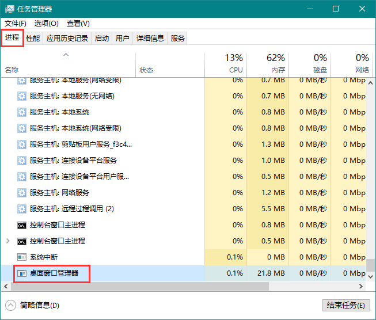Click the 1.2 MB memory value
Image resolution: width=376 pixels, height=320 pixels.
pos(273,193)
